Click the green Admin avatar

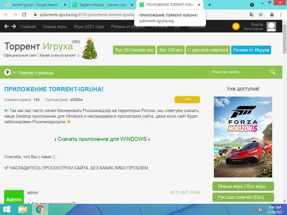tap(14, 197)
